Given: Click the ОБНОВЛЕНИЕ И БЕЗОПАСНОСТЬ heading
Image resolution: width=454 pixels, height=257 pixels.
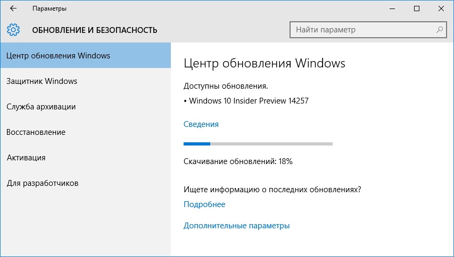Looking at the screenshot, I should 95,30.
